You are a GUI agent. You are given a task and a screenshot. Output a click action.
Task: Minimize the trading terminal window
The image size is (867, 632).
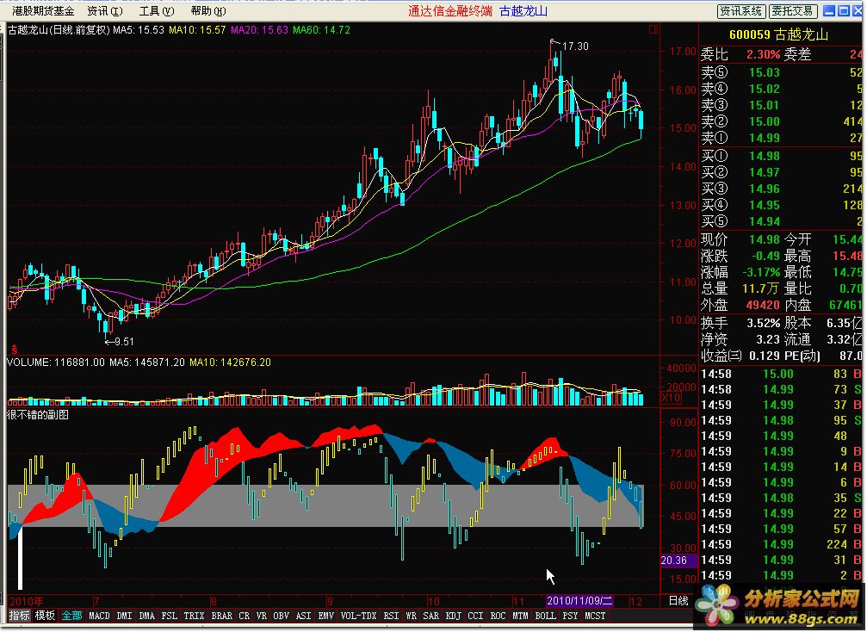[x=829, y=11]
